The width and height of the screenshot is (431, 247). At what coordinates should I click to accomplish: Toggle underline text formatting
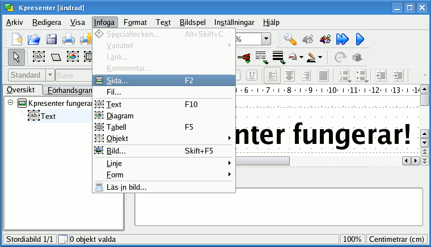coord(251,75)
